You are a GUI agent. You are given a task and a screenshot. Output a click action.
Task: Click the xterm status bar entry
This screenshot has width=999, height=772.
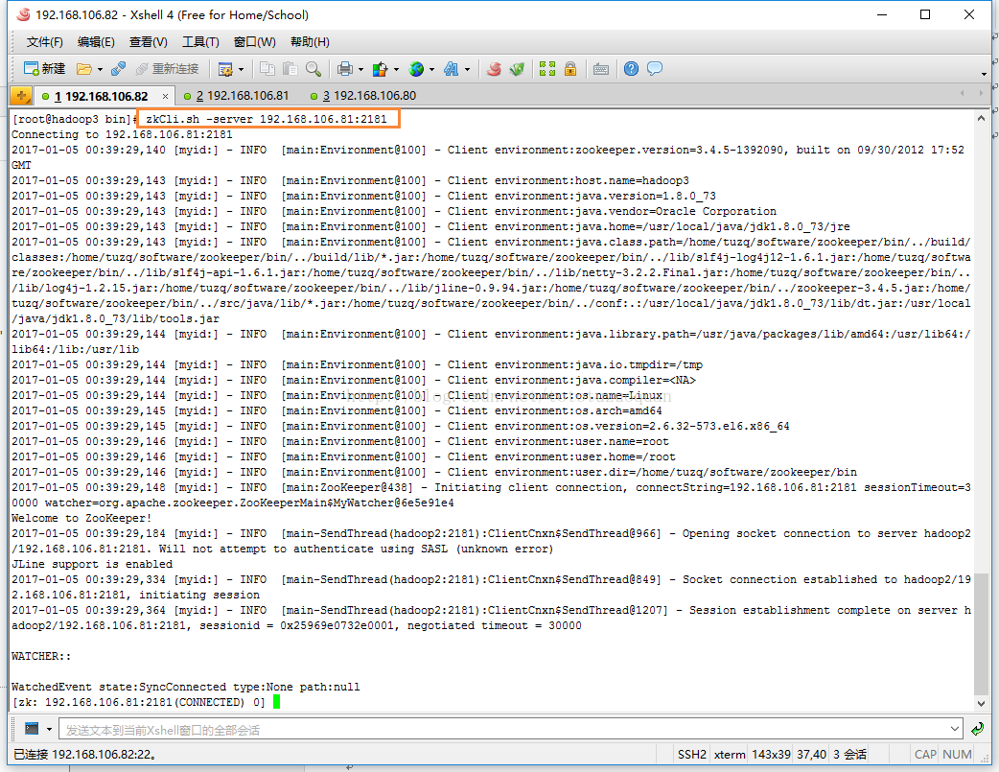point(730,755)
